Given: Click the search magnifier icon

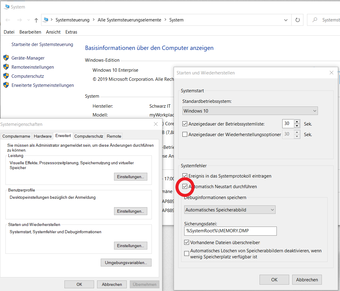Looking at the screenshot, I should tap(315, 20).
